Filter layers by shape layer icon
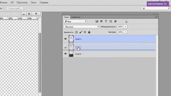 click(x=111, y=21)
